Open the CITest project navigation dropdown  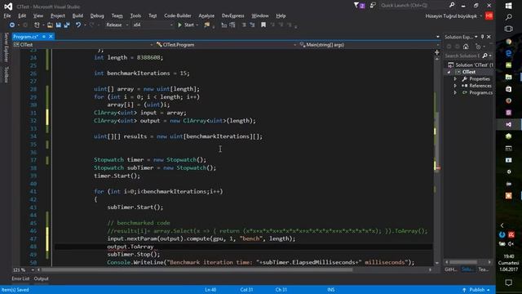[x=83, y=45]
